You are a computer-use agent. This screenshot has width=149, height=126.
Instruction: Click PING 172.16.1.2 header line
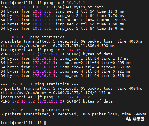pyautogui.click(x=57, y=101)
